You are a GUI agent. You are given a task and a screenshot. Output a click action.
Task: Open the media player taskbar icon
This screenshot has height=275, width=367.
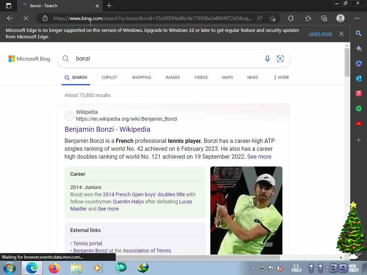98,268
